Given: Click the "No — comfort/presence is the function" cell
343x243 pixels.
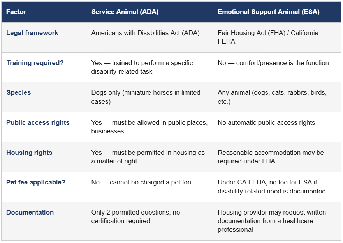Looking at the screenshot, I should click(x=273, y=63).
